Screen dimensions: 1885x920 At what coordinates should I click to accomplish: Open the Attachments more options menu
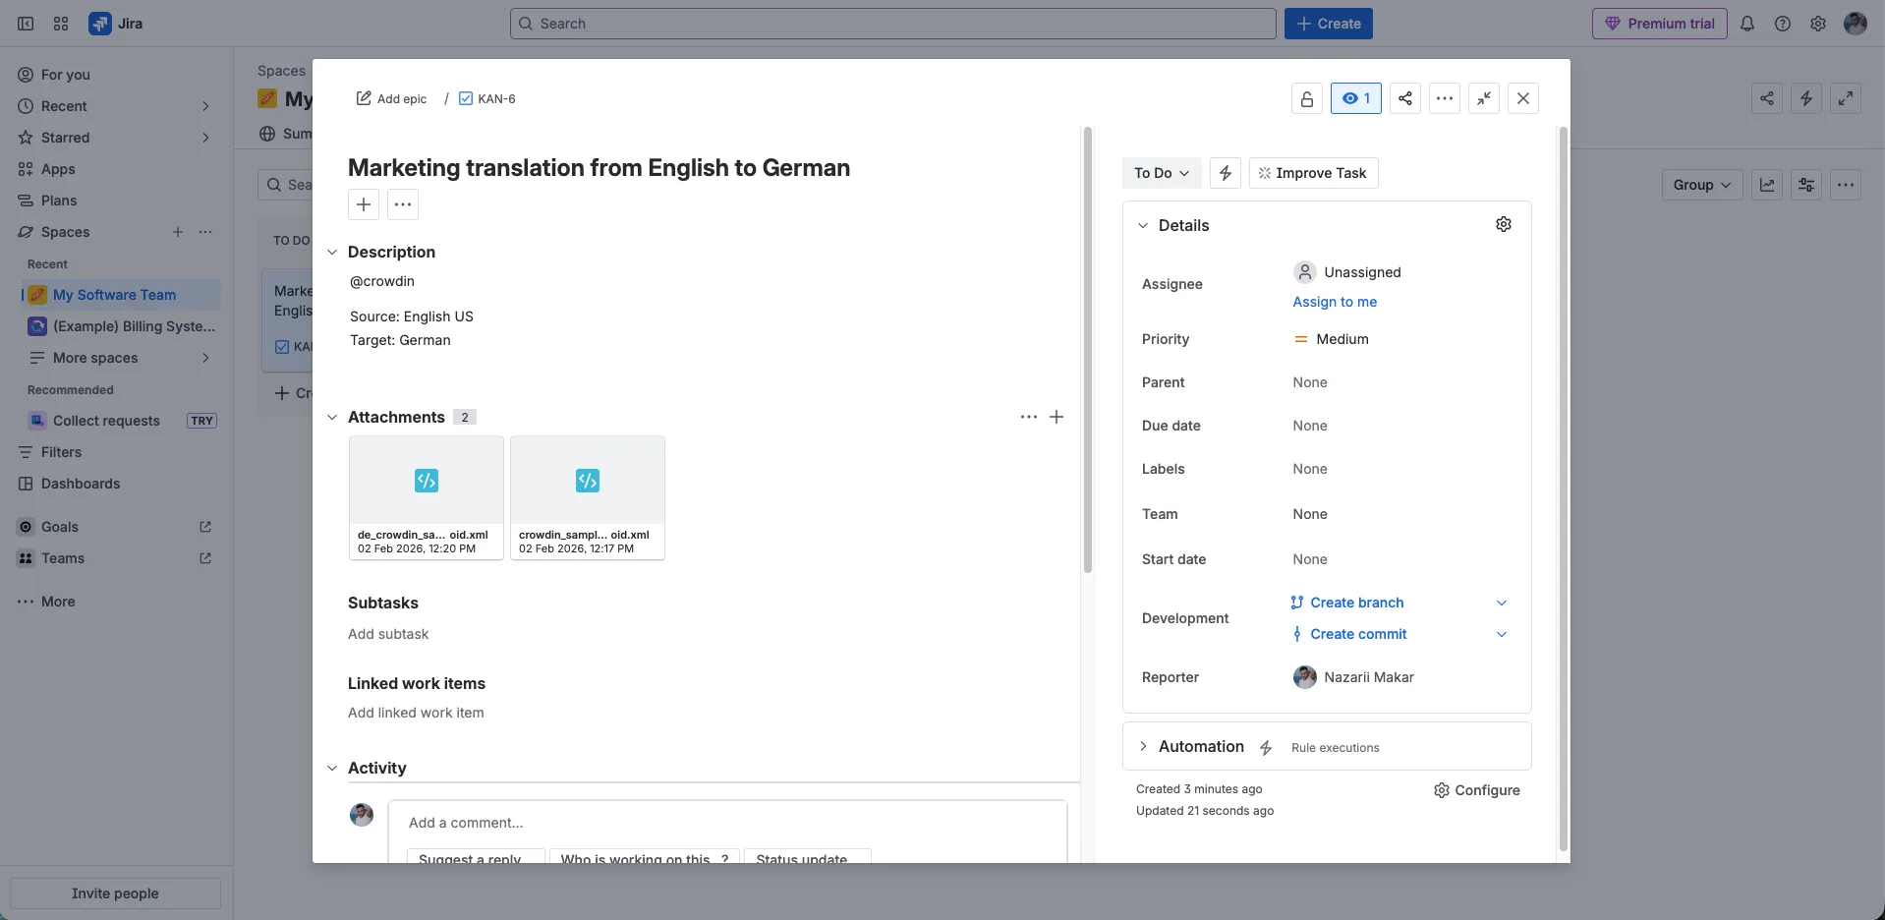coord(1028,417)
